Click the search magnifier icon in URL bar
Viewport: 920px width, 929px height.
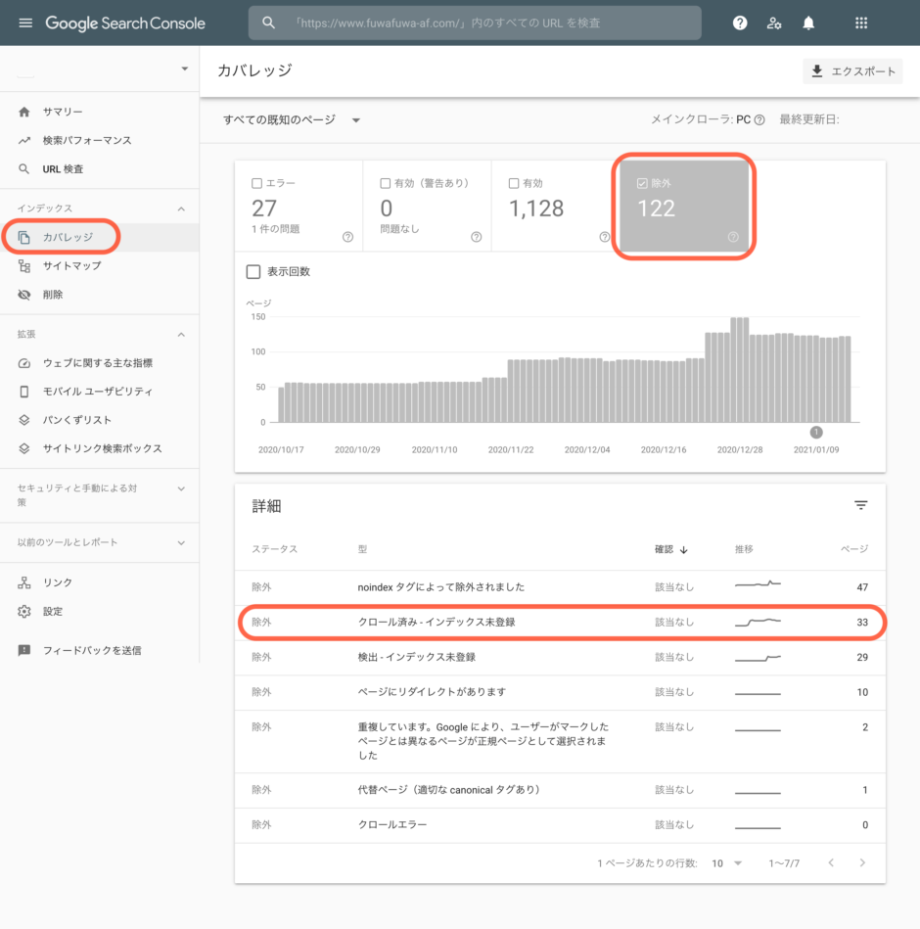268,23
